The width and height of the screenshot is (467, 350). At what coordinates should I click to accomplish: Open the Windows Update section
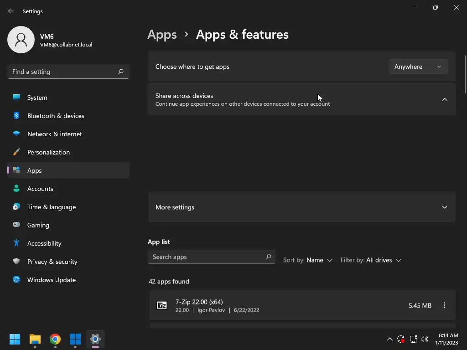(x=51, y=280)
